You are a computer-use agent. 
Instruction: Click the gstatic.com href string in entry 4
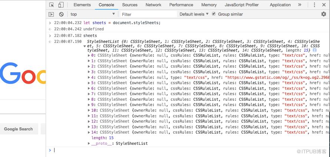pos(277,77)
